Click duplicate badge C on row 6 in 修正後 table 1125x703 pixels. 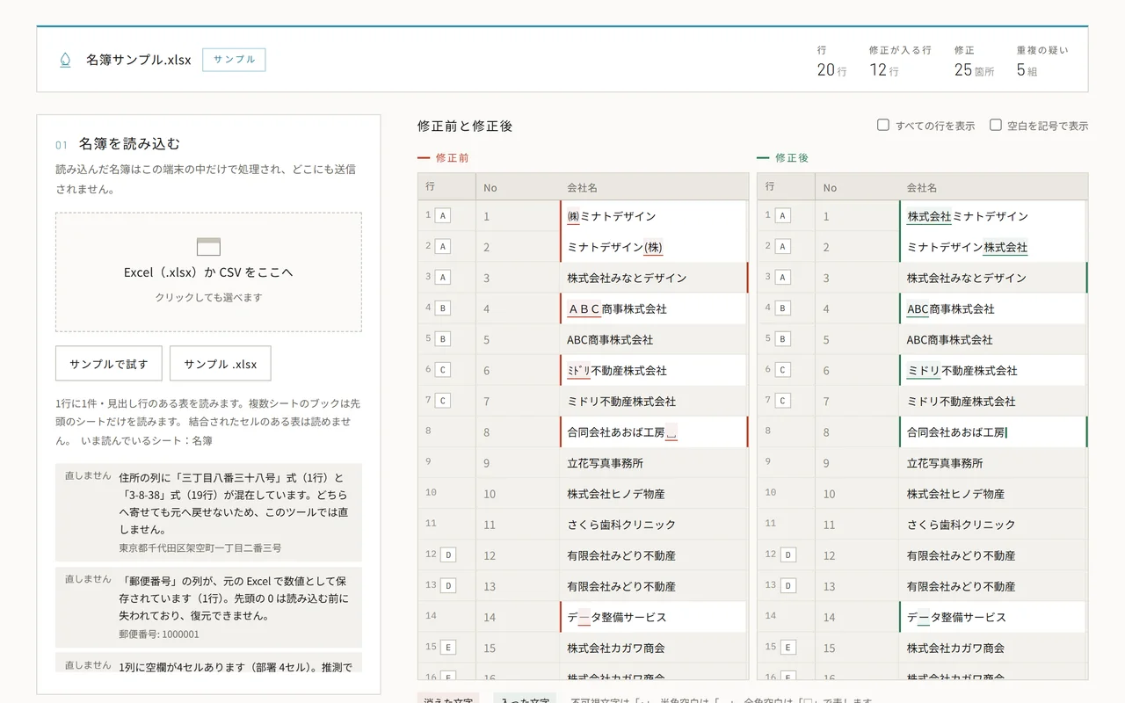(x=782, y=370)
